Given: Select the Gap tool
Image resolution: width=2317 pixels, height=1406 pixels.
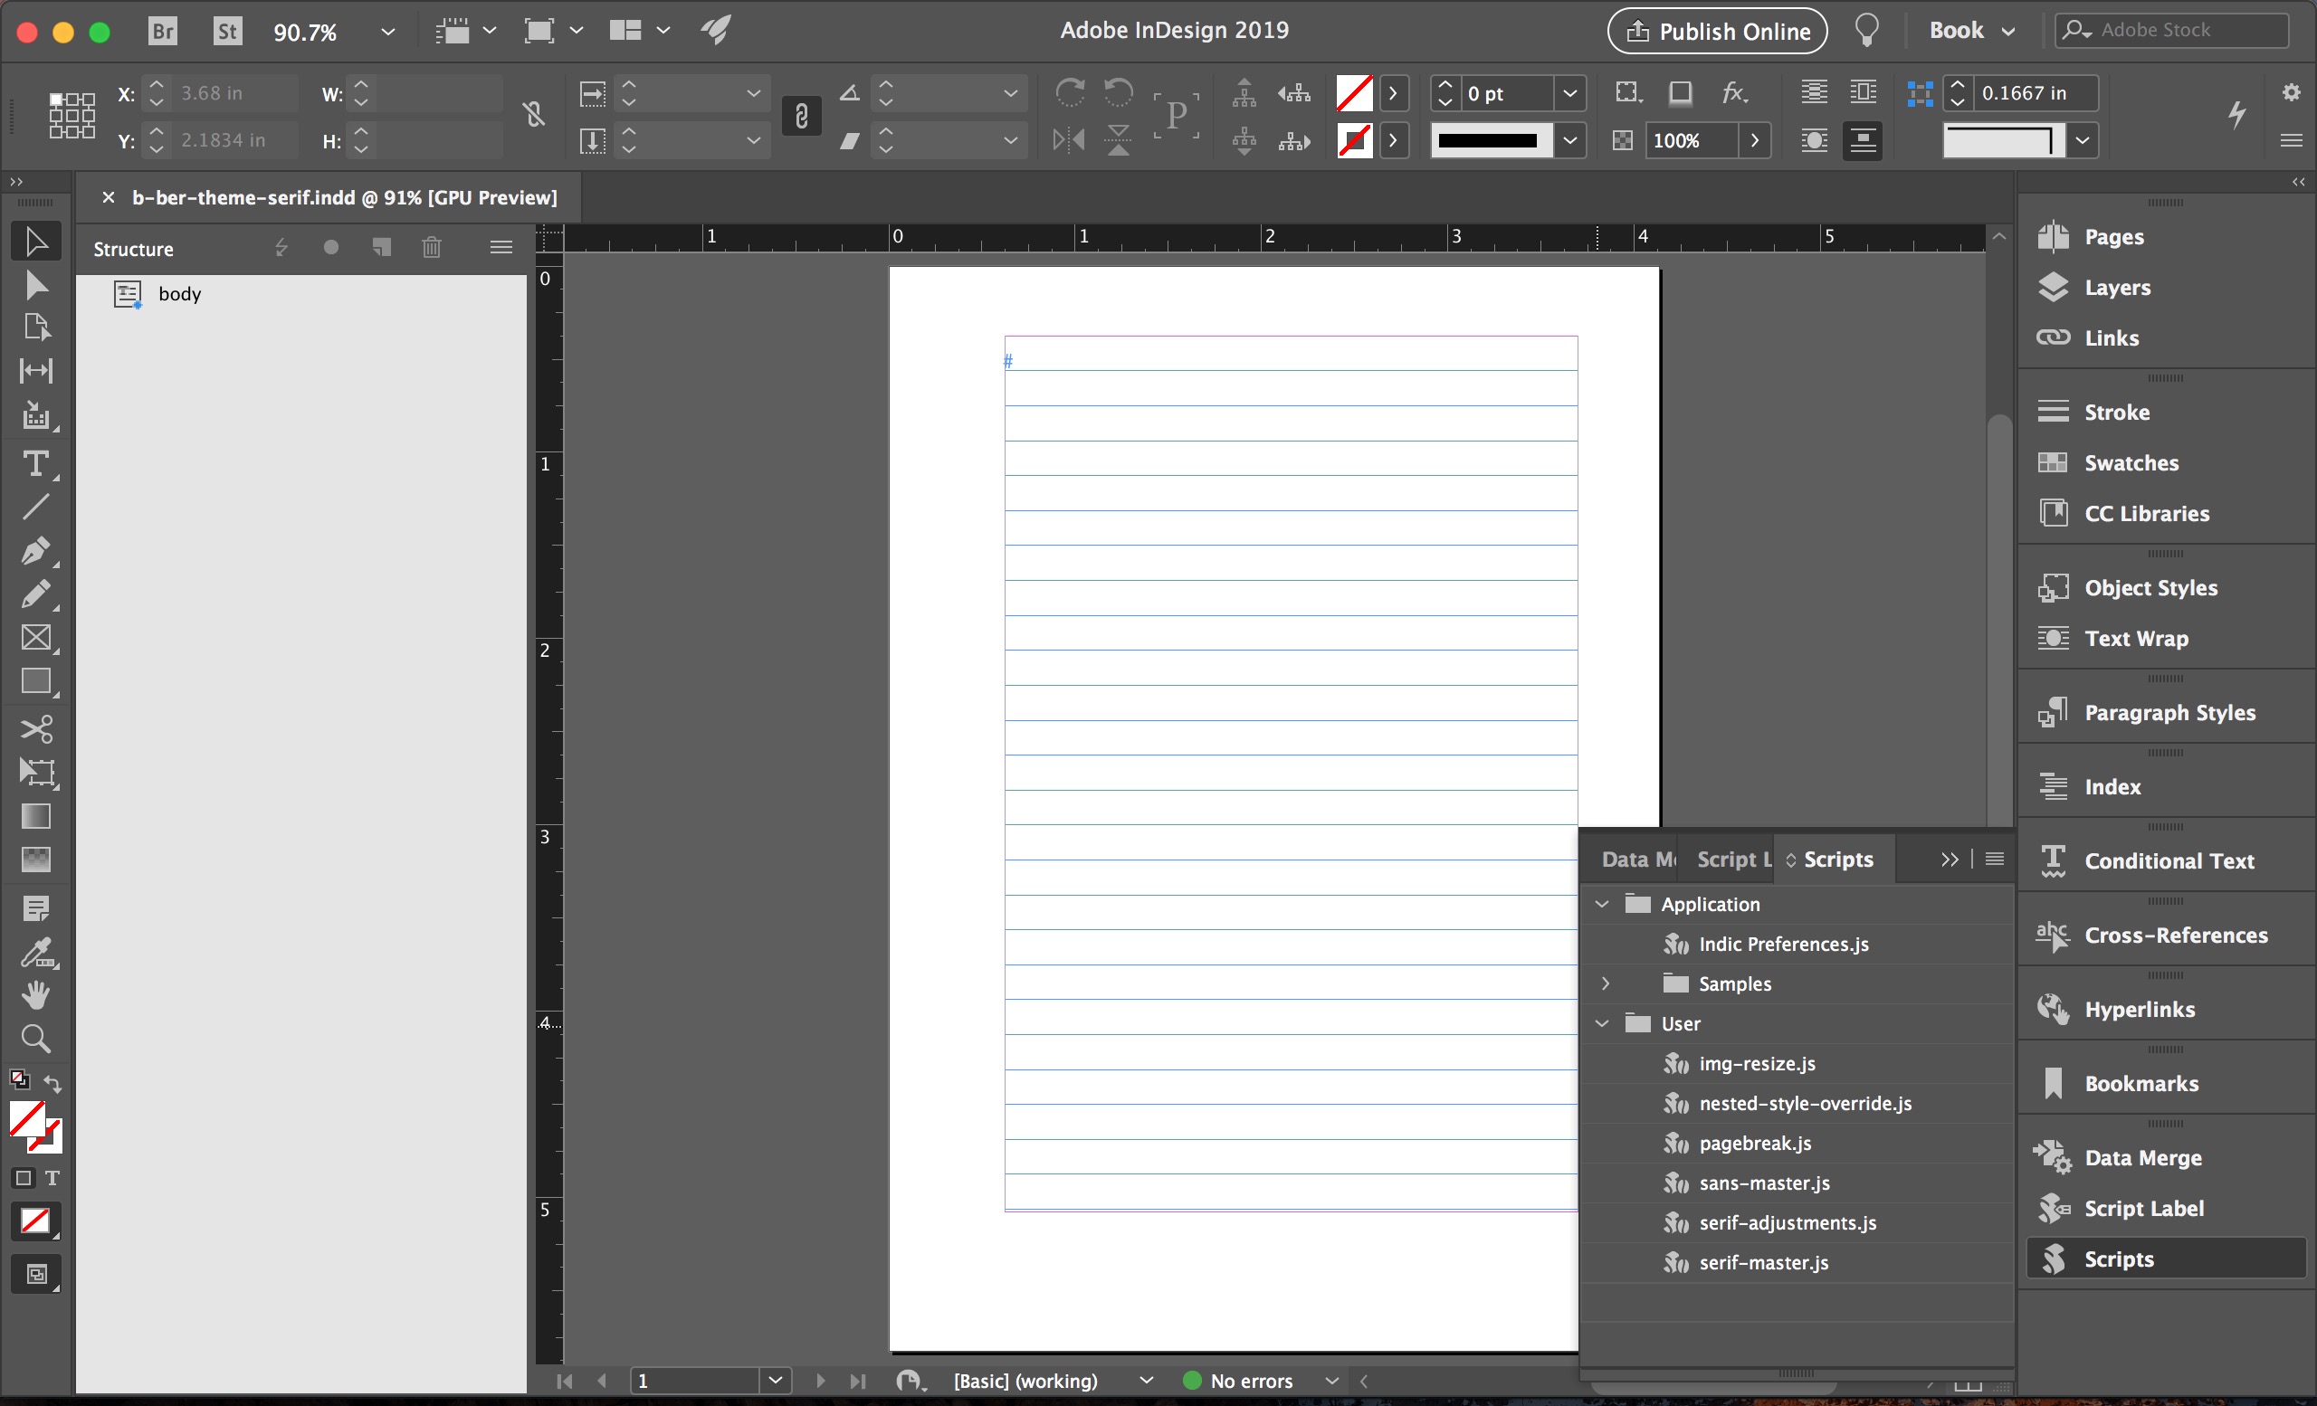Looking at the screenshot, I should click(35, 370).
